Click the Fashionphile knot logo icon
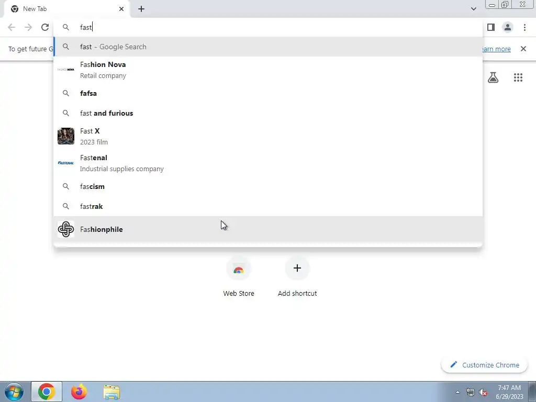This screenshot has width=536, height=402. [66, 229]
